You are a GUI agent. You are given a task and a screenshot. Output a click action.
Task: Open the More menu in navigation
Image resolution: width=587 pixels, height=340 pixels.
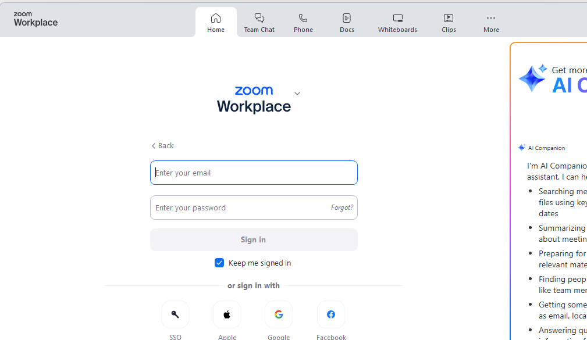pos(491,23)
